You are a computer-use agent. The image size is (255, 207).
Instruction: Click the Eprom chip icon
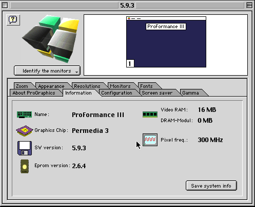point(25,166)
